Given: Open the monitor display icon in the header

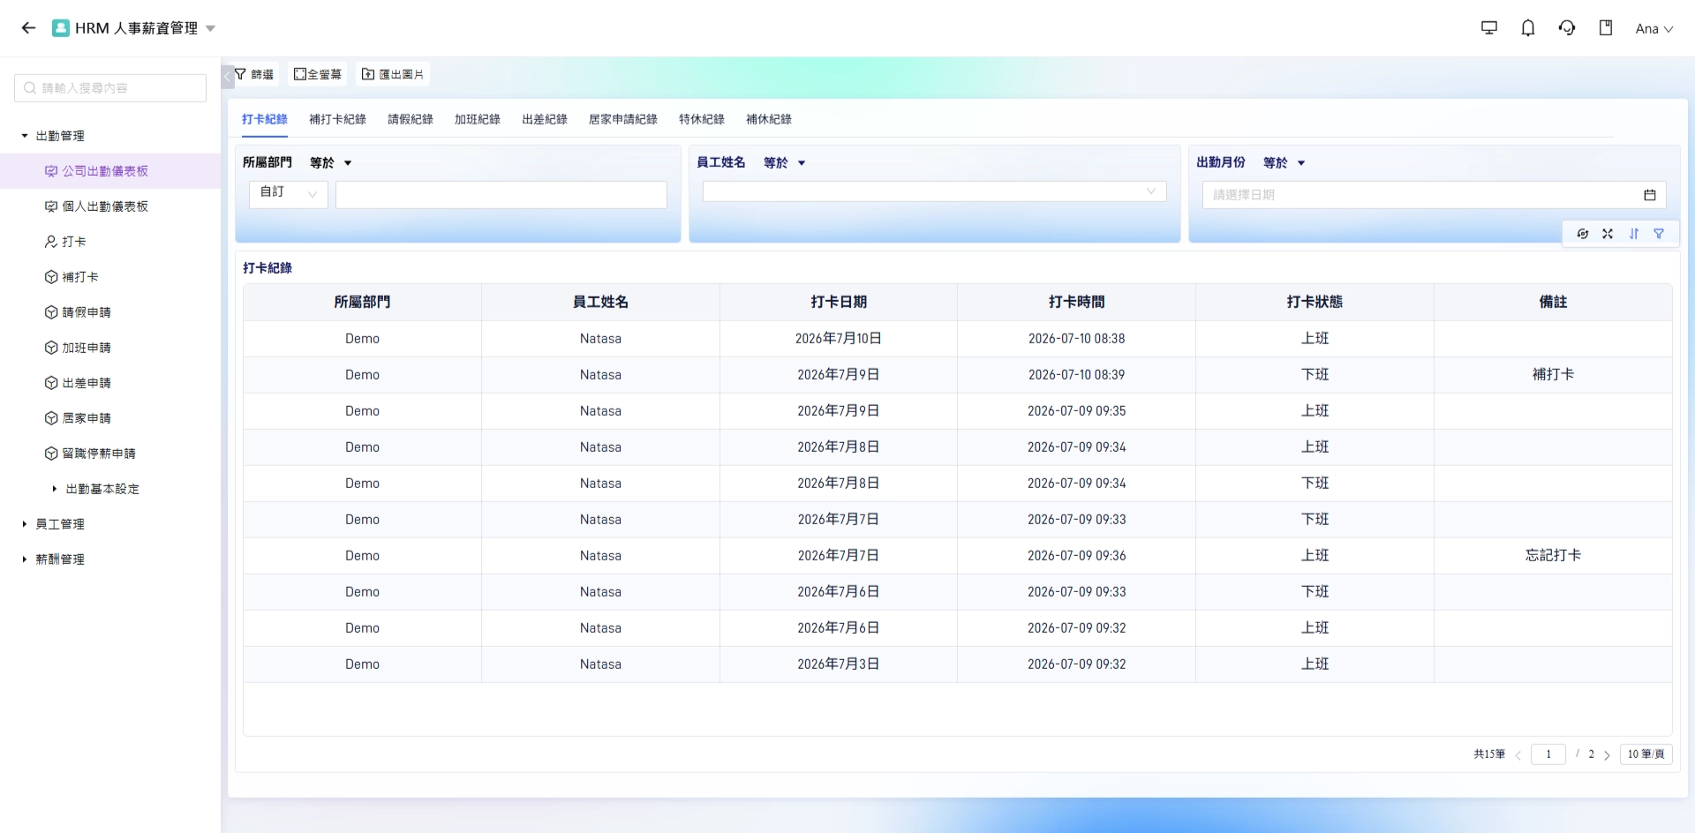Looking at the screenshot, I should pyautogui.click(x=1489, y=28).
